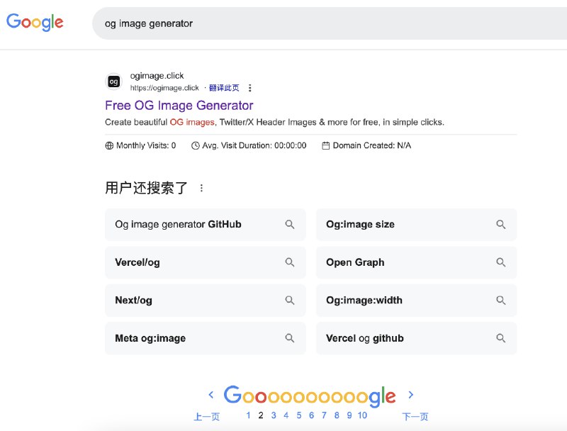This screenshot has width=567, height=431.
Task: Search 'Open Graph' suggestion
Action: click(417, 262)
